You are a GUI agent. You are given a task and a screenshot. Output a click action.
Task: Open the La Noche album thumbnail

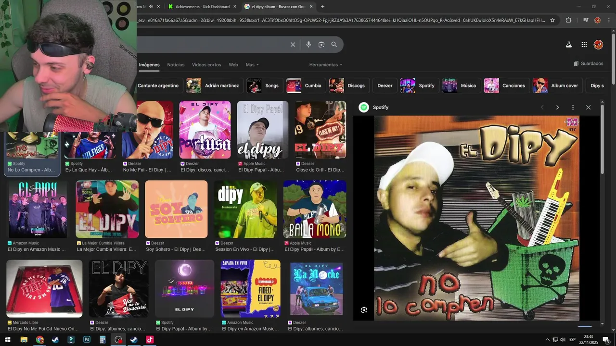317,289
